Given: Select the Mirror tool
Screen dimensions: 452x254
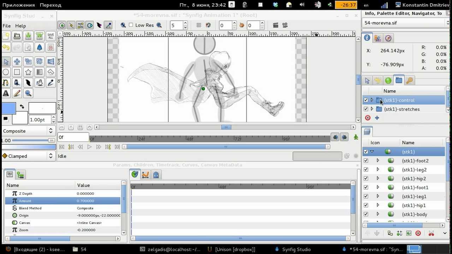Looking at the screenshot, I should [x=50, y=61].
